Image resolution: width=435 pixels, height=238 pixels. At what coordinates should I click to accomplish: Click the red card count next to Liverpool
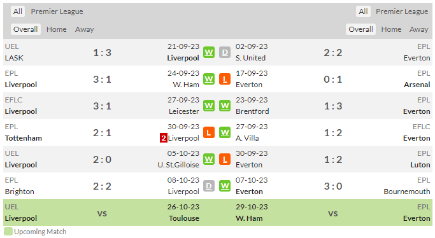164,138
